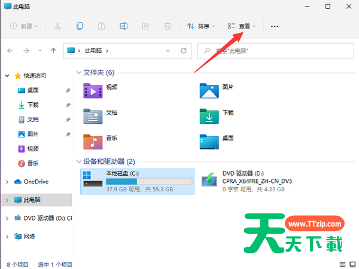359x269 pixels.
Task: Go up one level with up arrow
Action: click(53, 51)
